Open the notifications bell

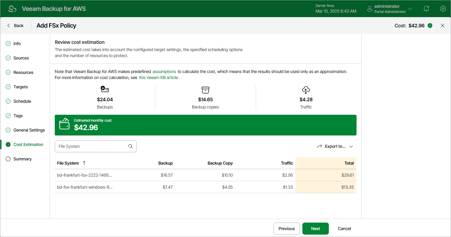click(x=426, y=8)
